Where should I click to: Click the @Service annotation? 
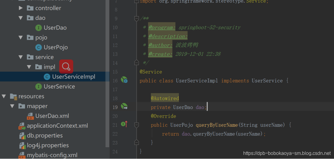click(151, 72)
